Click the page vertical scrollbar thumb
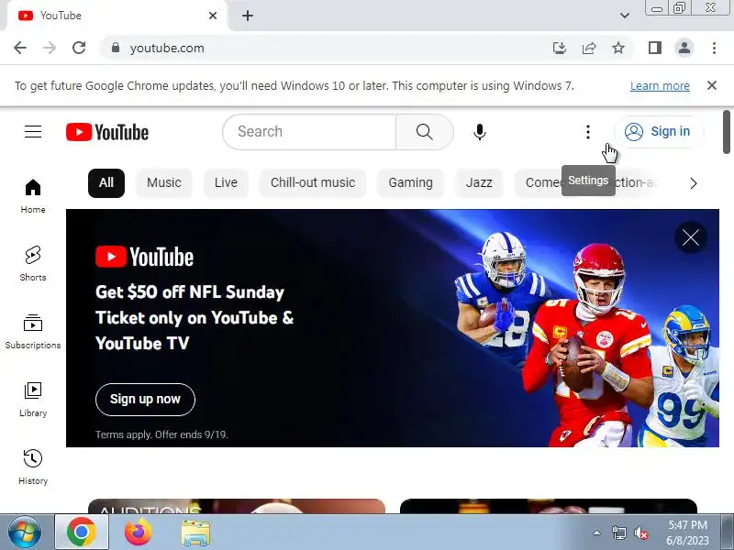 (726, 132)
